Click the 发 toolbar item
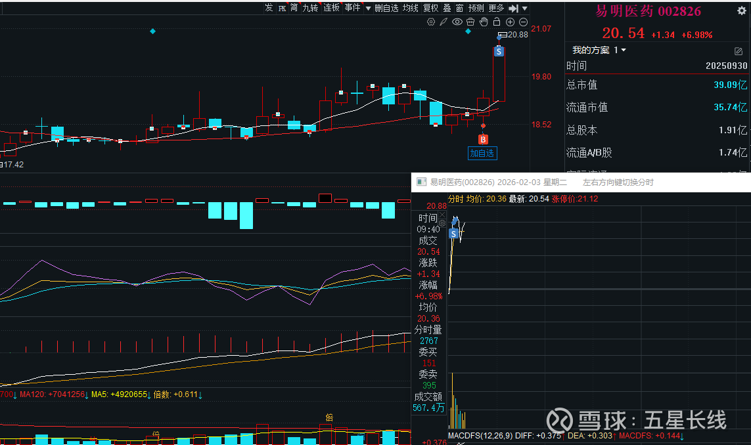The height and width of the screenshot is (445, 751). (269, 8)
